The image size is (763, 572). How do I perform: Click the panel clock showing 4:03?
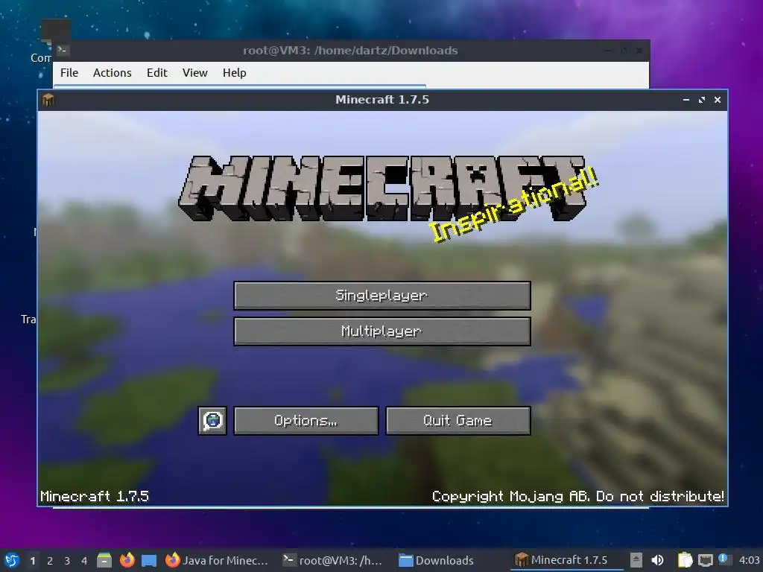(x=750, y=560)
